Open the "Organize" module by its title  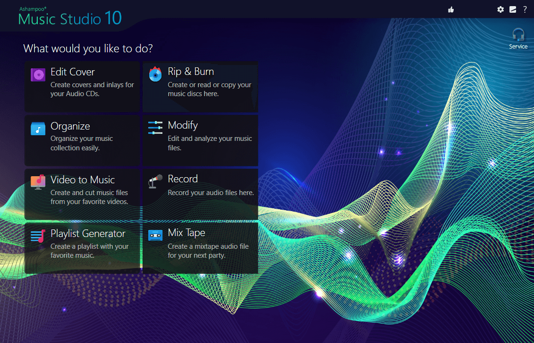point(70,126)
